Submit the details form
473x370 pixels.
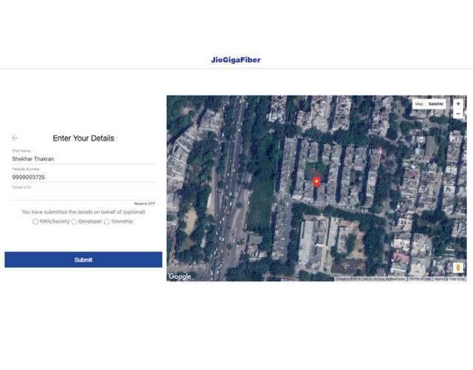coord(84,260)
